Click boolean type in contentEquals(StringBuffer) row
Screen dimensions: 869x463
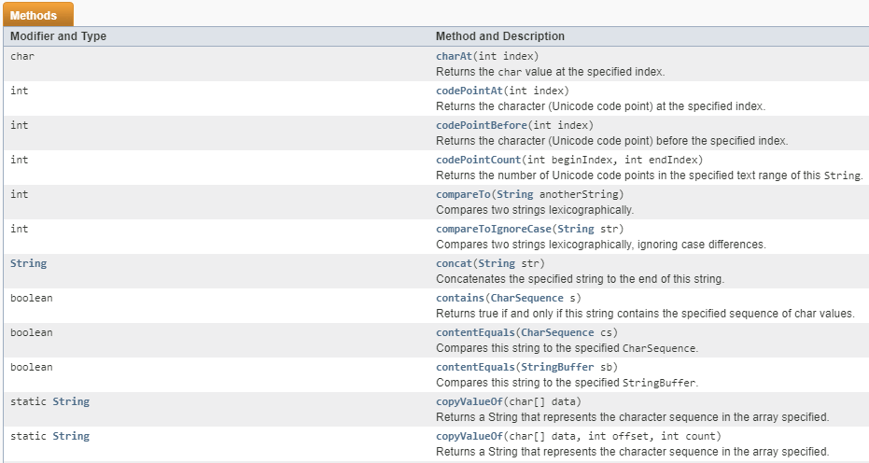pos(31,367)
